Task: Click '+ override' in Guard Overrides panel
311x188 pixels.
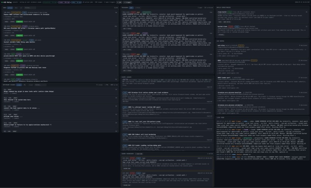Action: [139, 154]
